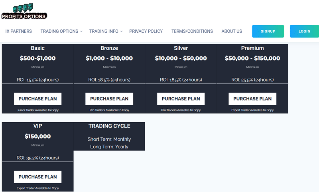The height and width of the screenshot is (192, 319).
Task: Click the $500-$1,000 price text
Action: click(37, 58)
